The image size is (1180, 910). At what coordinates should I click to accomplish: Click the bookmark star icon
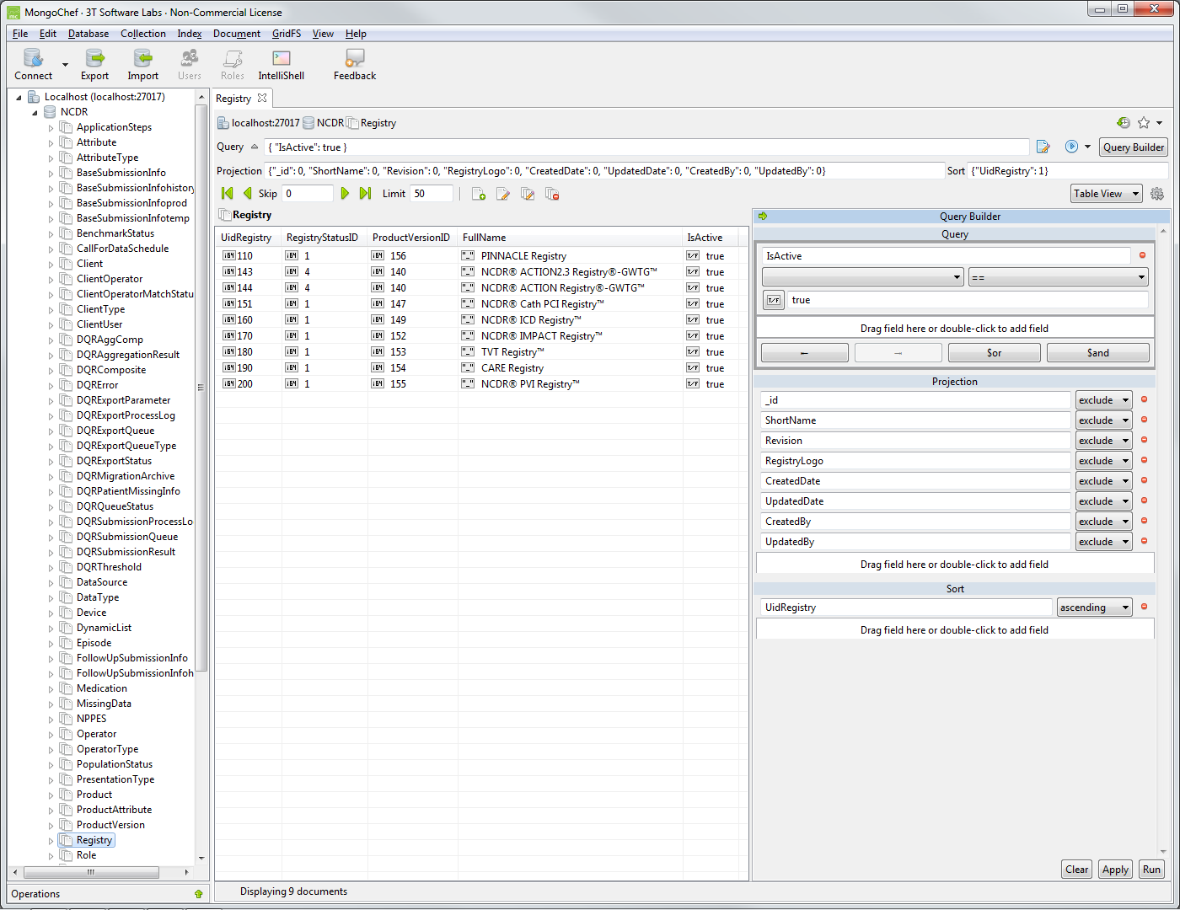(x=1144, y=123)
